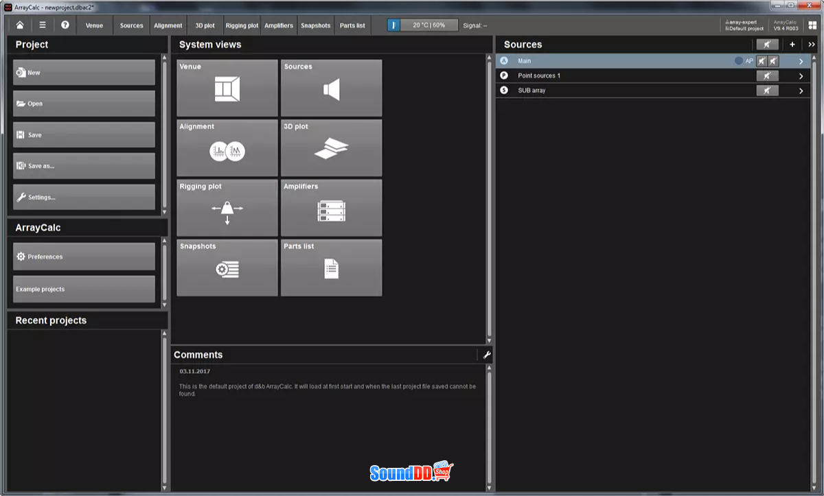Expand Point sources 1 chevron
Viewport: 824px width, 496px height.
[801, 76]
